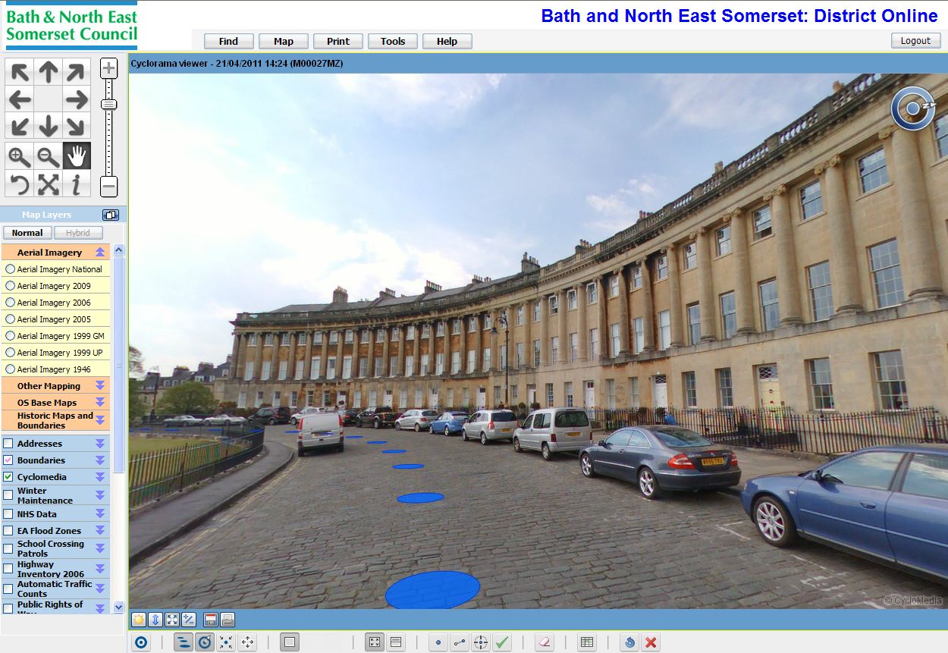Enable the Addresses layer

[x=8, y=443]
